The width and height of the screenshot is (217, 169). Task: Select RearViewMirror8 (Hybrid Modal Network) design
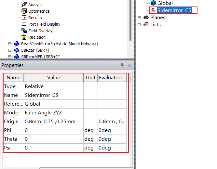(x=60, y=44)
